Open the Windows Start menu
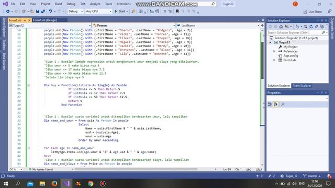This screenshot has width=335, height=188. pyautogui.click(x=6, y=183)
